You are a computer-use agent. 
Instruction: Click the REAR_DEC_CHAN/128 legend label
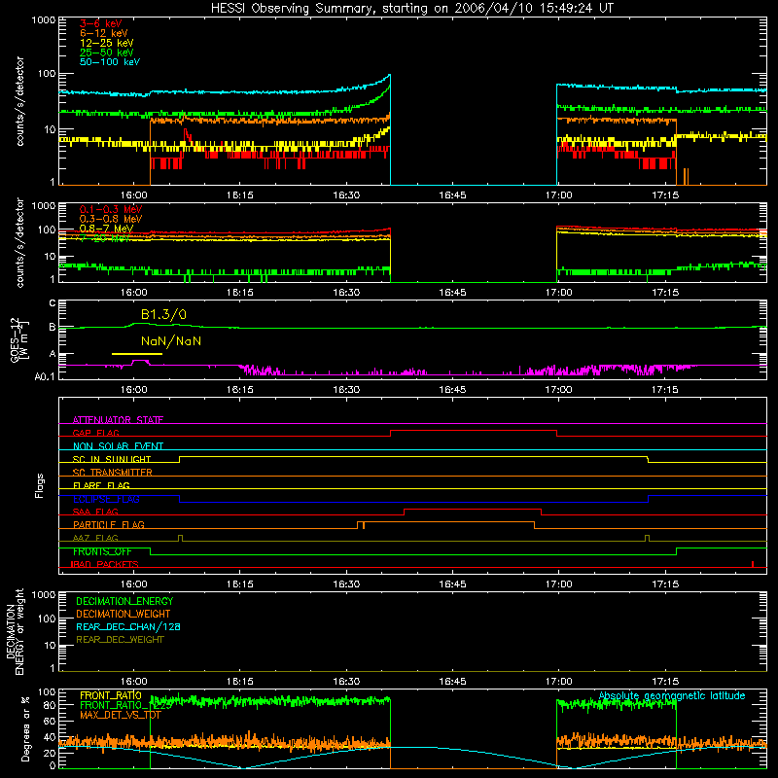click(x=128, y=626)
